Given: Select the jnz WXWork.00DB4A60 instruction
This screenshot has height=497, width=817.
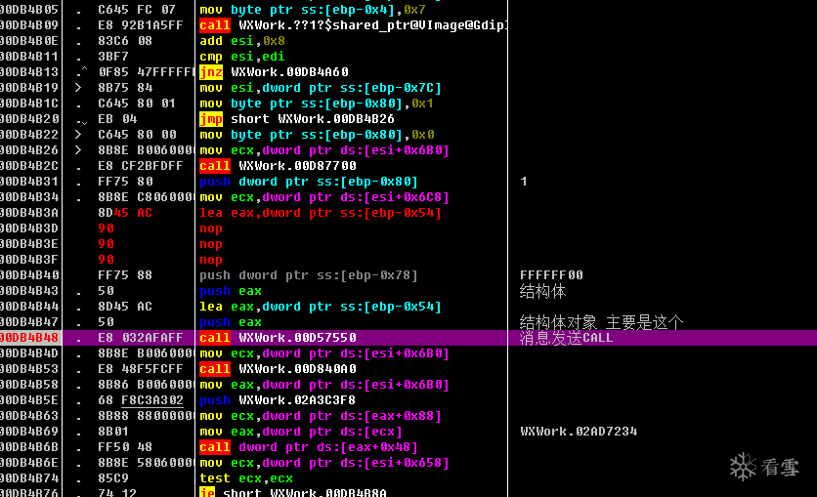Looking at the screenshot, I should pyautogui.click(x=274, y=72).
